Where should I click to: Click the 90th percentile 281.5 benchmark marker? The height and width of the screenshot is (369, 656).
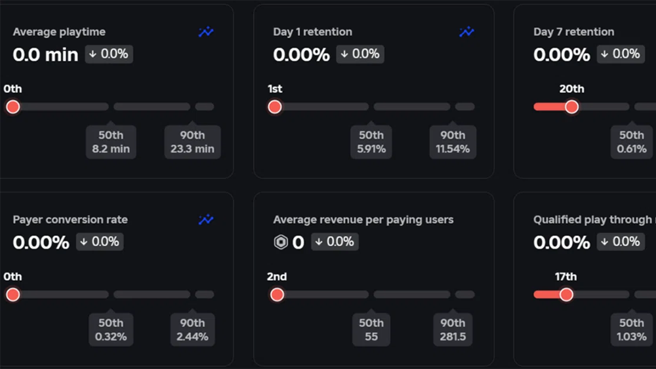pos(453,330)
